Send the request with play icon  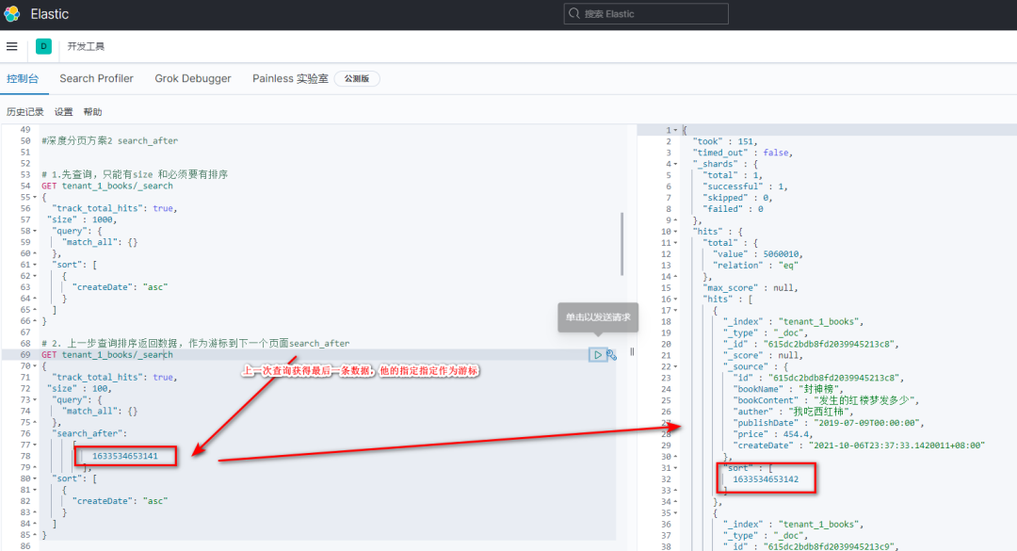(597, 354)
